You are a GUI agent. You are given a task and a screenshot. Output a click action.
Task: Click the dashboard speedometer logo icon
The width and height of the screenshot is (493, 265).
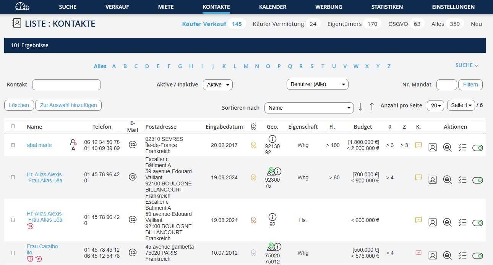tap(22, 6)
